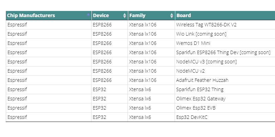
Task: Click the Chip Manufacturers sort arrow icon
Action: (x=88, y=14)
